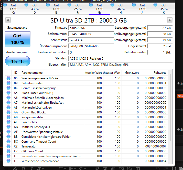The width and height of the screenshot is (183, 170).
Task: Insert a quote via the quotation mark icon
Action: coord(121,169)
